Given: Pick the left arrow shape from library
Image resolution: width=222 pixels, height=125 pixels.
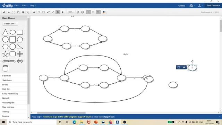Looking at the screenshot, I should 6,61.
